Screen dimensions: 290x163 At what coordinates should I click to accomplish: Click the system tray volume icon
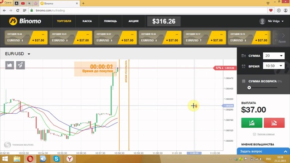coord(261,159)
